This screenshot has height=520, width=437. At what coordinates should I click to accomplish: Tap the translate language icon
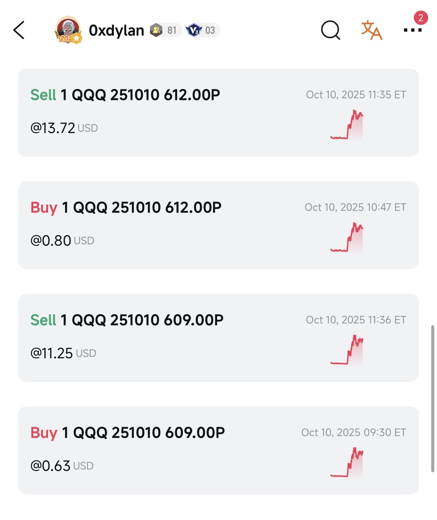tap(372, 30)
